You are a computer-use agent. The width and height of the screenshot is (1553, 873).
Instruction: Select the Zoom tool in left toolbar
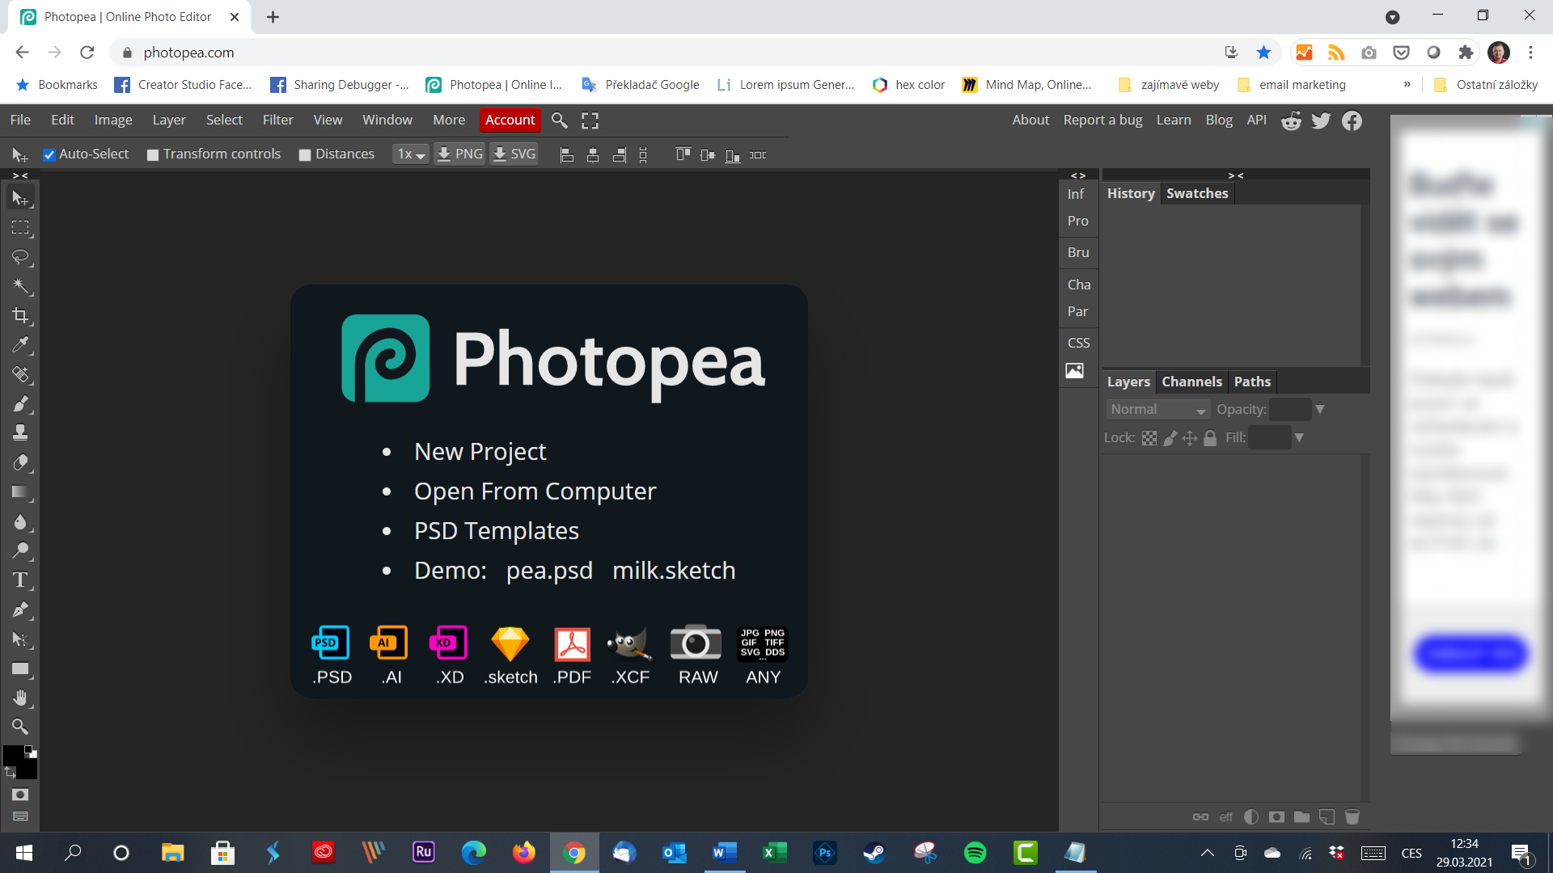[20, 727]
